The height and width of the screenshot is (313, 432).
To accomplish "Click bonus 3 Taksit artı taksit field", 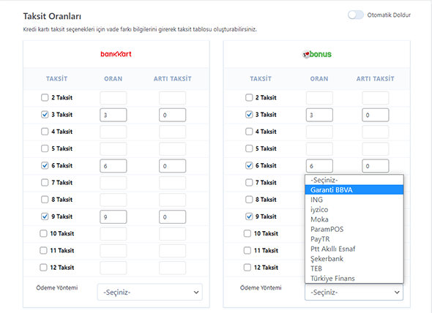I will 375,115.
